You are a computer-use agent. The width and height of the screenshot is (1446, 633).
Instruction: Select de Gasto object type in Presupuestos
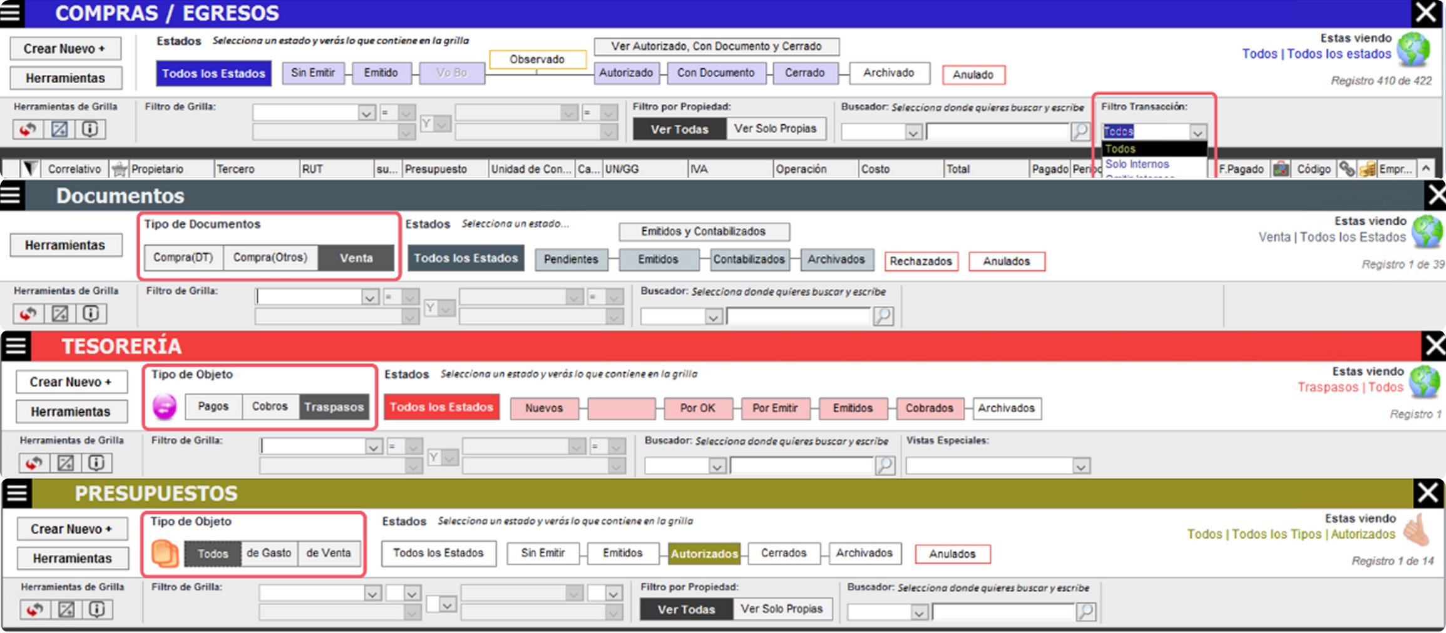(x=269, y=554)
